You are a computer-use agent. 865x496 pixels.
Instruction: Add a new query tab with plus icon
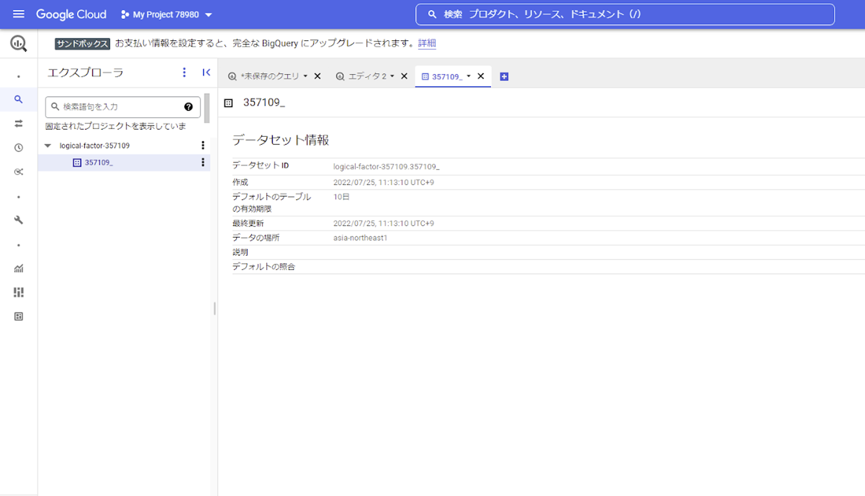504,76
